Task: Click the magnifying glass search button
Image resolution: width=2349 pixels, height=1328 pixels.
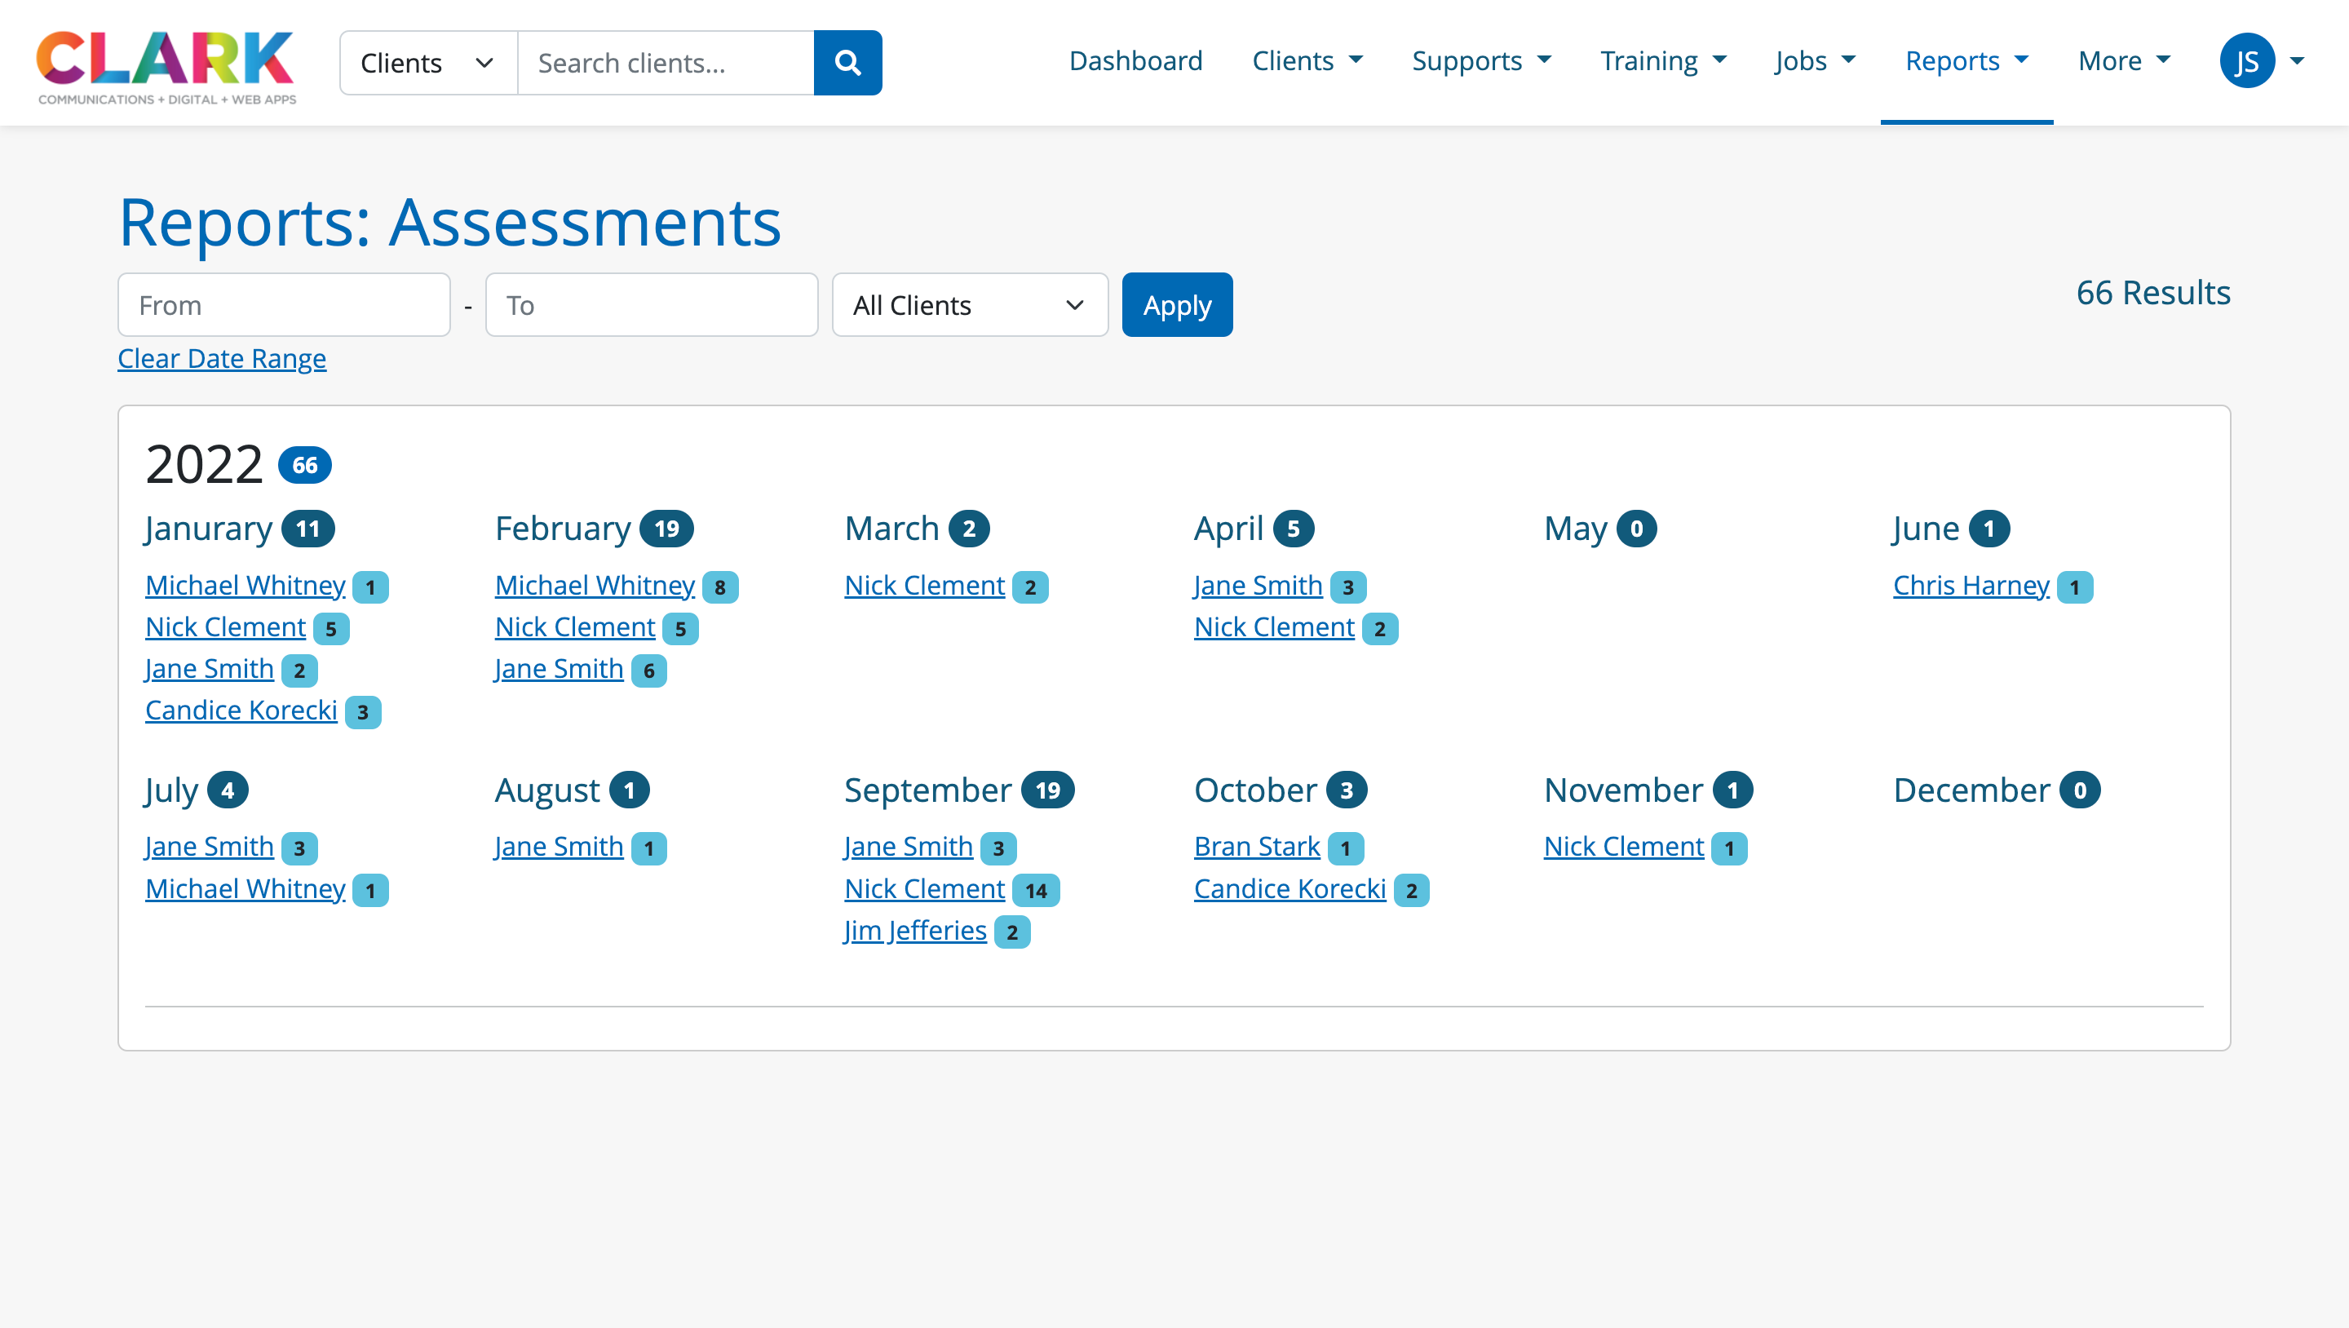Action: point(847,63)
